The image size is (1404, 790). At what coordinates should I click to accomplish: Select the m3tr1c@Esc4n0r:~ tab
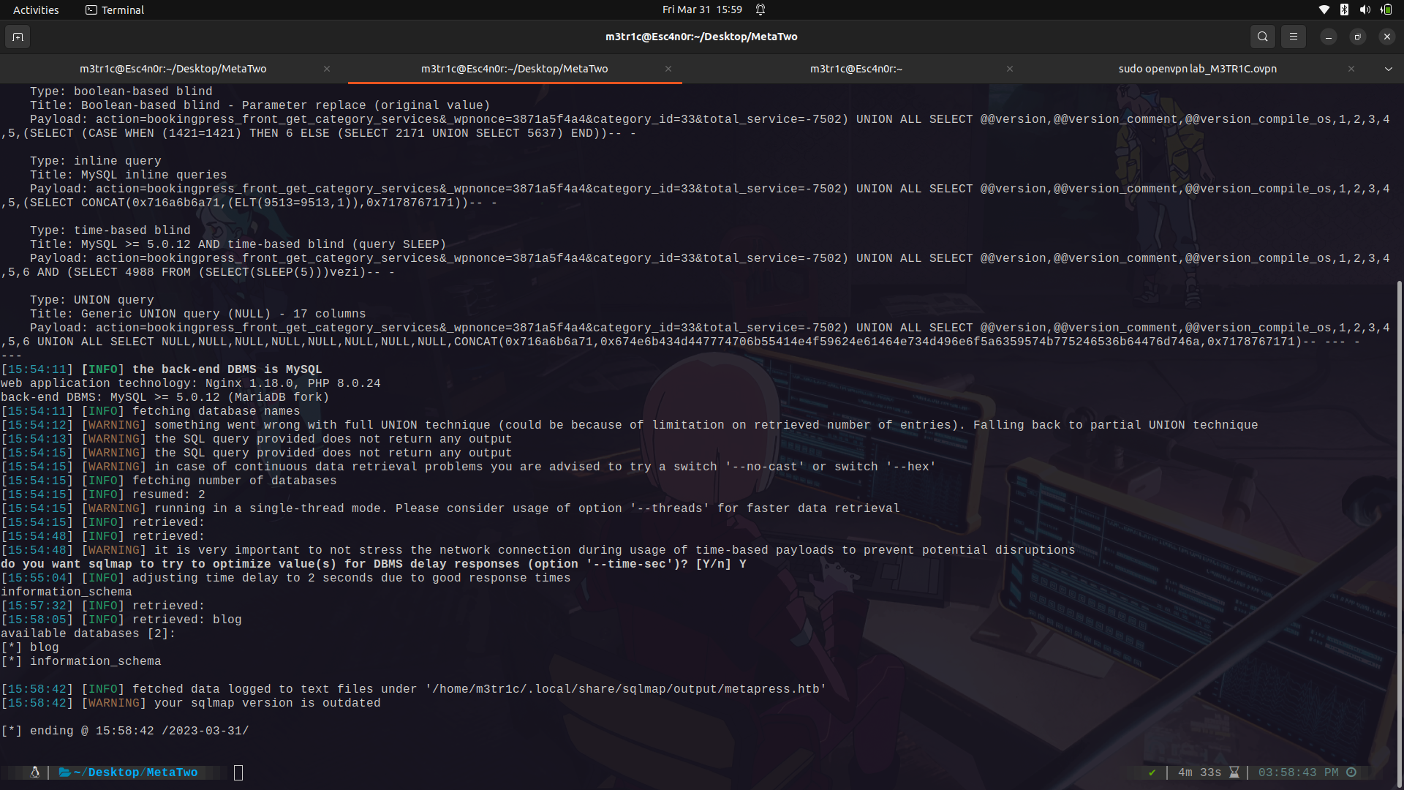[856, 68]
